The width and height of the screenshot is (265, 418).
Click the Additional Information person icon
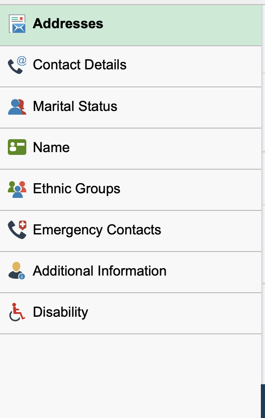click(x=17, y=270)
